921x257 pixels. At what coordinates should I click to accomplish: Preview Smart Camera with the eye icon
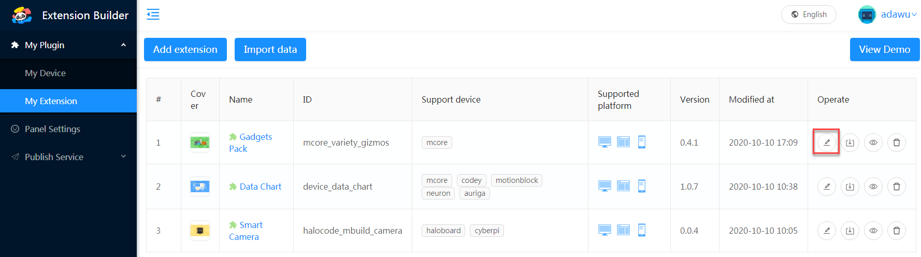(873, 231)
